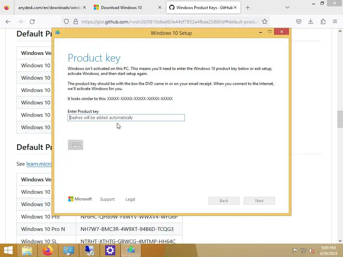343x257 pixels.
Task: Open the Support link in Windows 10 Setup
Action: (x=108, y=199)
